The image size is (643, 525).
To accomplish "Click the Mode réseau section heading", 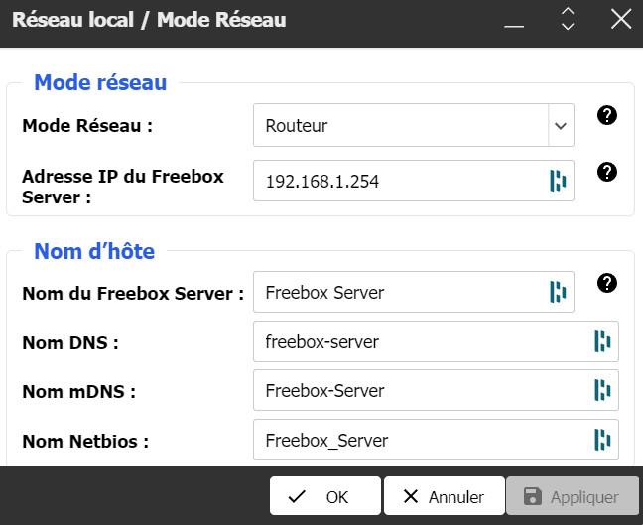I will pos(100,82).
